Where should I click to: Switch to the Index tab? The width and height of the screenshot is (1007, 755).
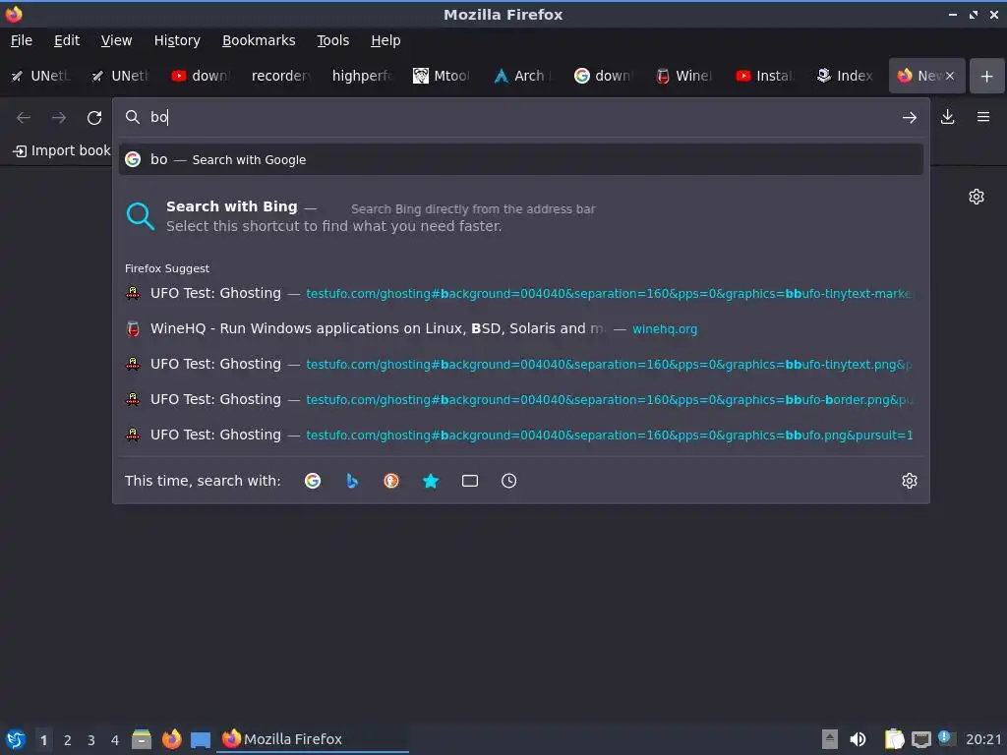click(x=847, y=76)
